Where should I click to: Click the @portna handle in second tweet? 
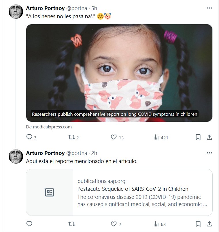coord(77,153)
